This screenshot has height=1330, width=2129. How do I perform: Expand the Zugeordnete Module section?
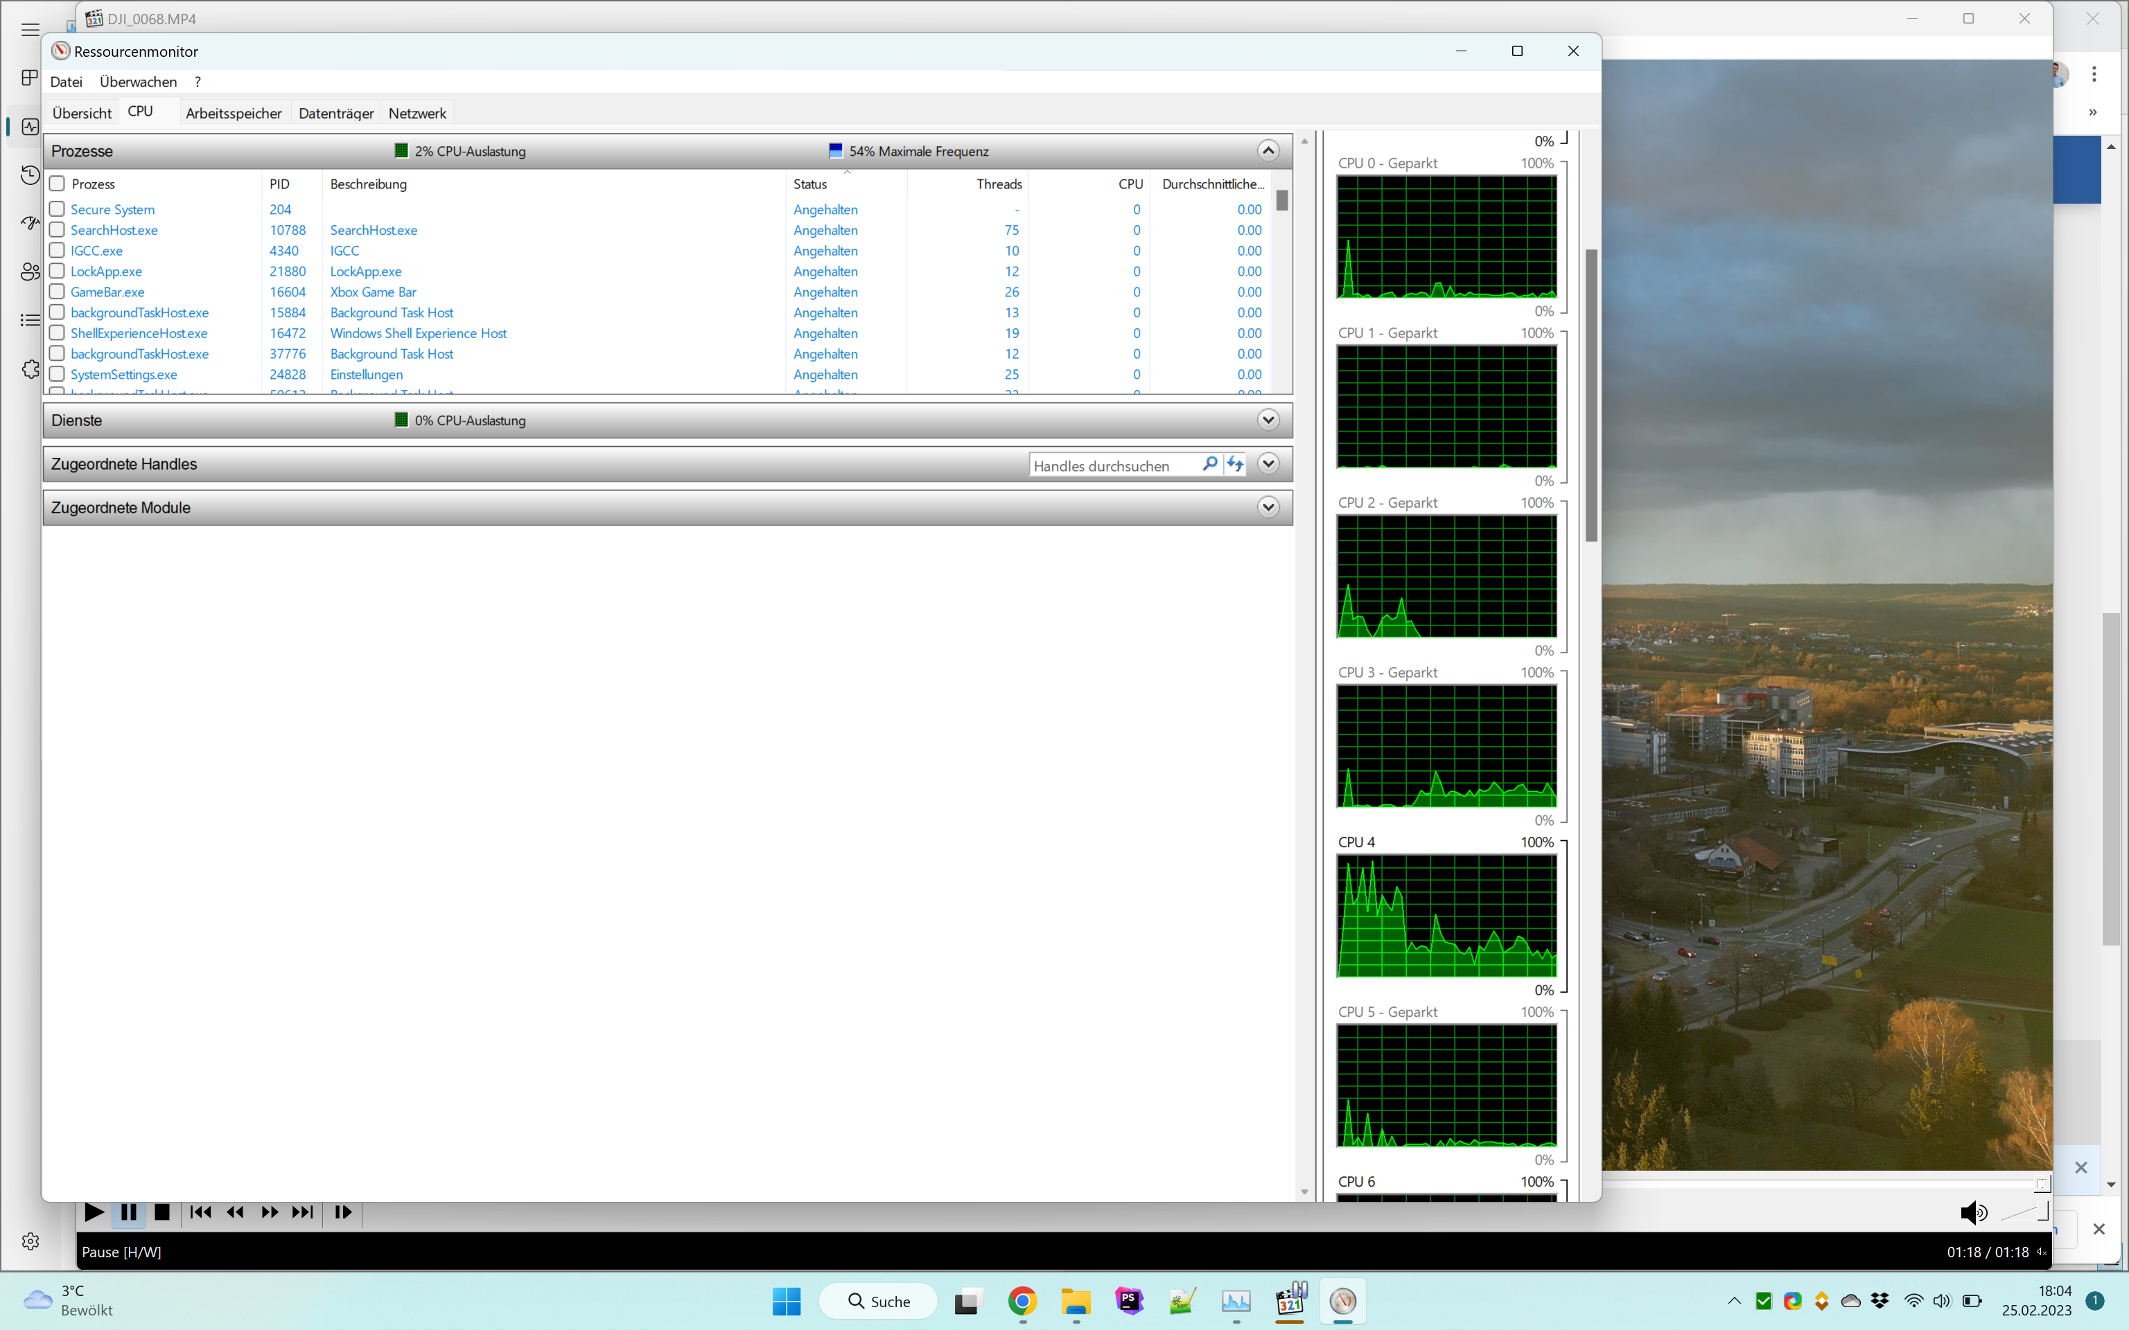pos(1268,508)
